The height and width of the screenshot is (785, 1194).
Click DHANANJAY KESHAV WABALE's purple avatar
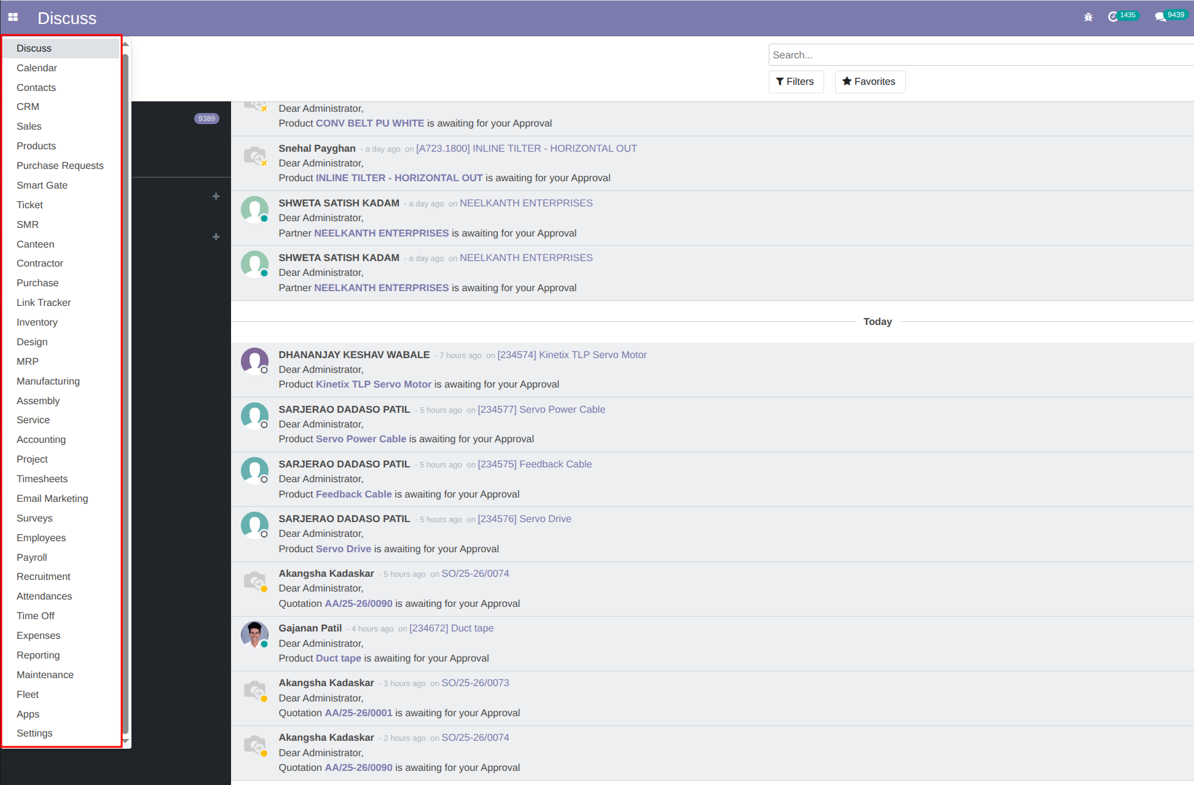pos(254,361)
